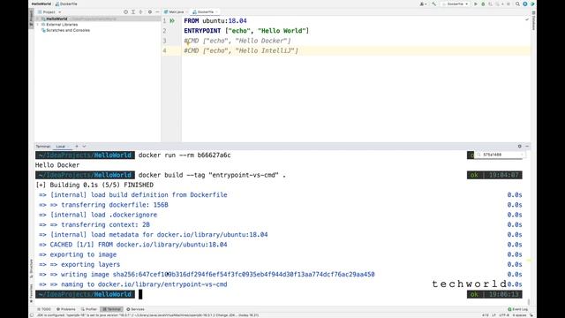Click the run gutter icon on line 1
The image size is (565, 318).
click(x=172, y=21)
